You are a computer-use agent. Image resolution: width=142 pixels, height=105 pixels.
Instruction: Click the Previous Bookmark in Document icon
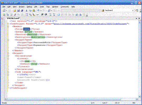[x=77, y=14]
